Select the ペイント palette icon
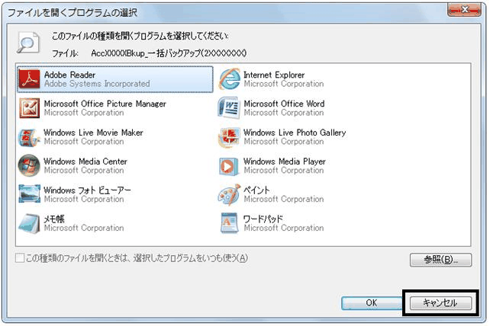The image size is (490, 326). 230,195
